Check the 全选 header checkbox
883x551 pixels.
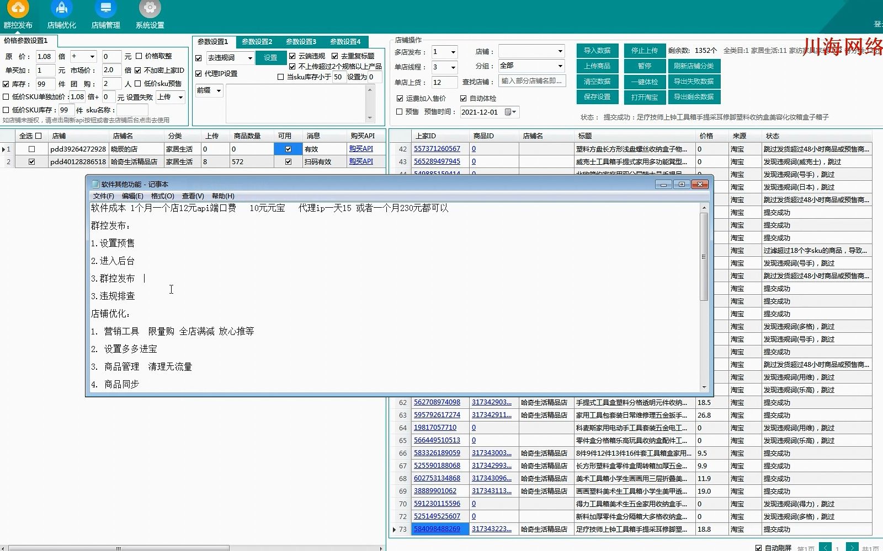point(38,136)
